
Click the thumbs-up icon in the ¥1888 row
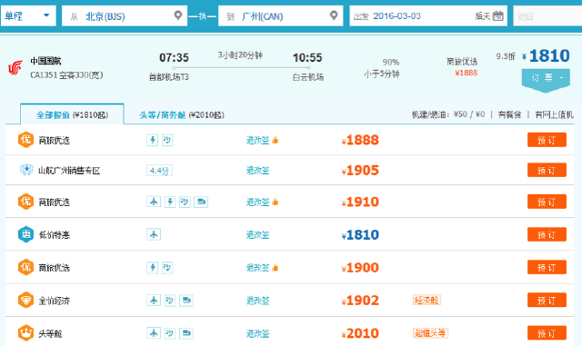coord(275,140)
